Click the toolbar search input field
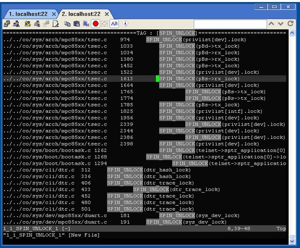Screen dimensions: 300x248 (230, 24)
